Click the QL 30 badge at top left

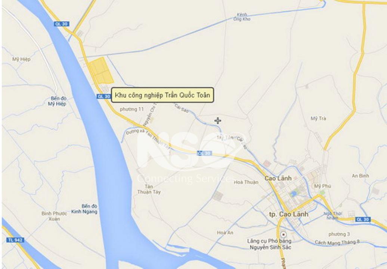tap(62, 24)
